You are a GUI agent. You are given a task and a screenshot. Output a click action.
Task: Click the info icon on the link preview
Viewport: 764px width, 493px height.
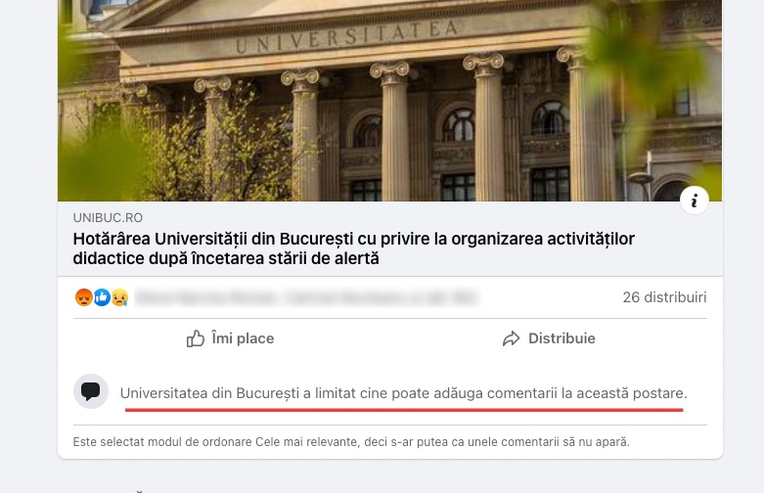pyautogui.click(x=694, y=201)
